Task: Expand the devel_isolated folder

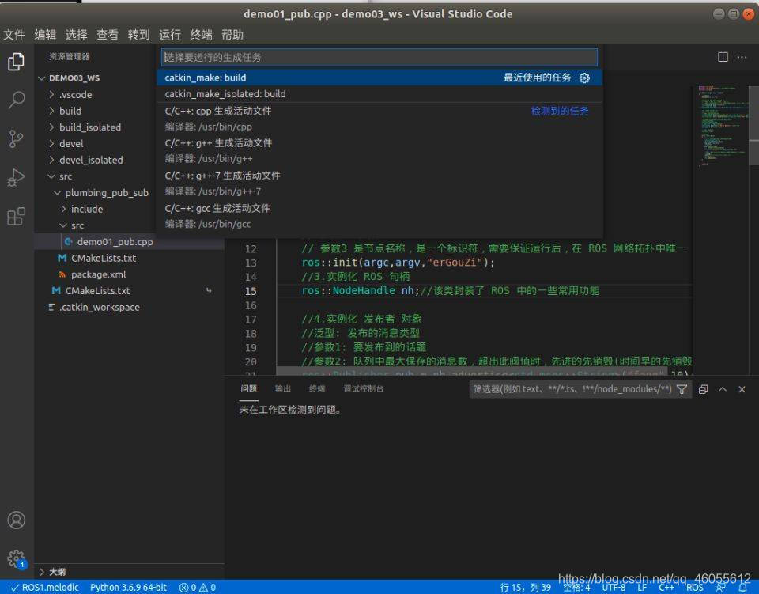Action: point(52,160)
